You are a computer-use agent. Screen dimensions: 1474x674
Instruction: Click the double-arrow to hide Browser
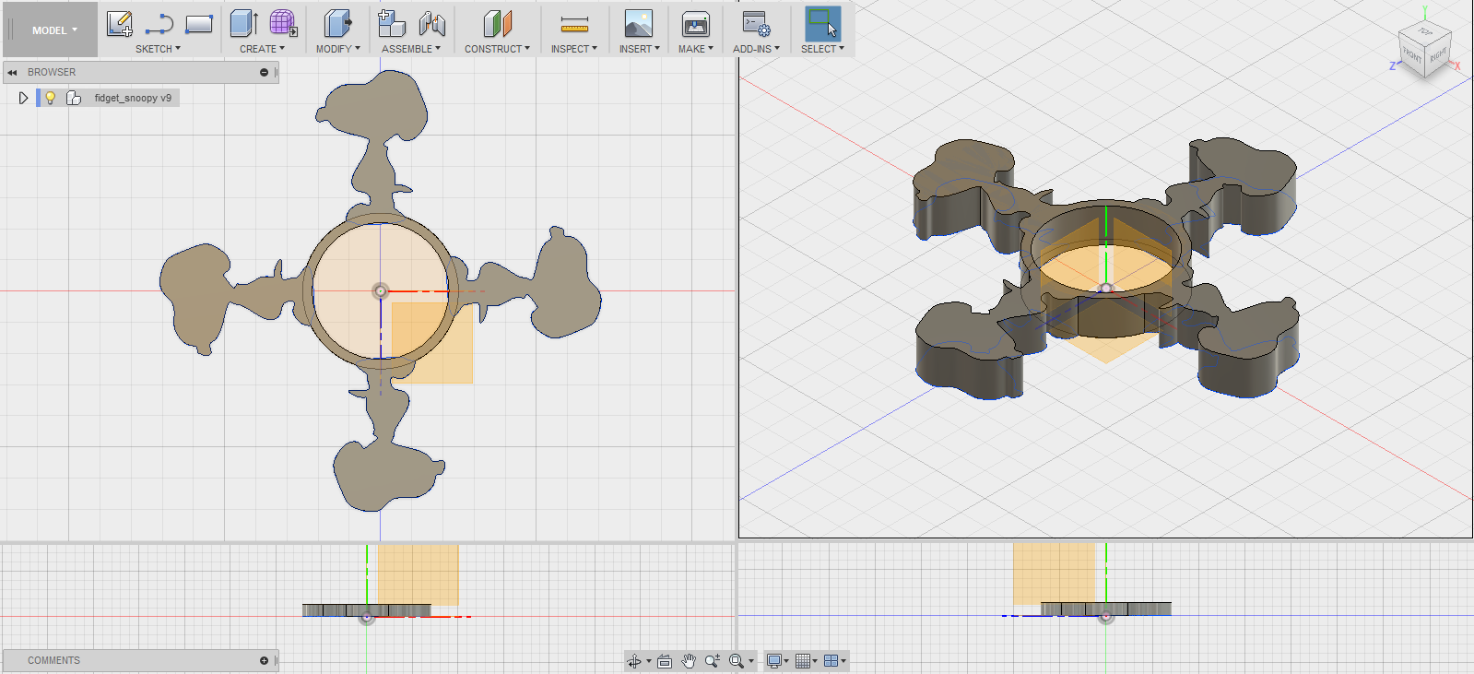click(x=13, y=72)
